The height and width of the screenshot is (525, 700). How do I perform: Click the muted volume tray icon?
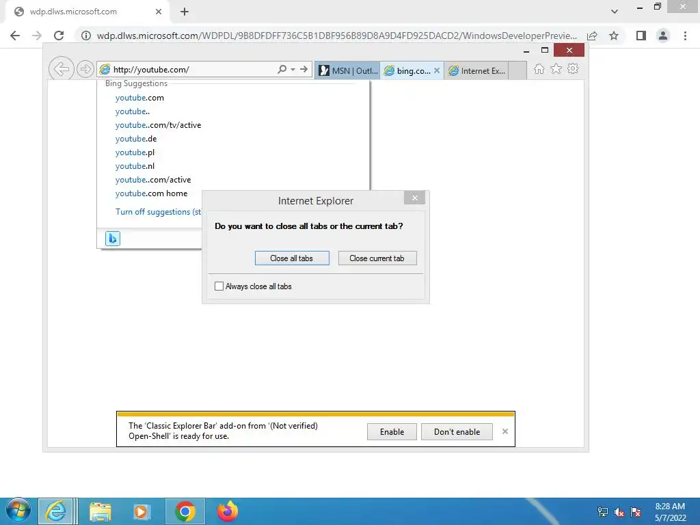(619, 512)
